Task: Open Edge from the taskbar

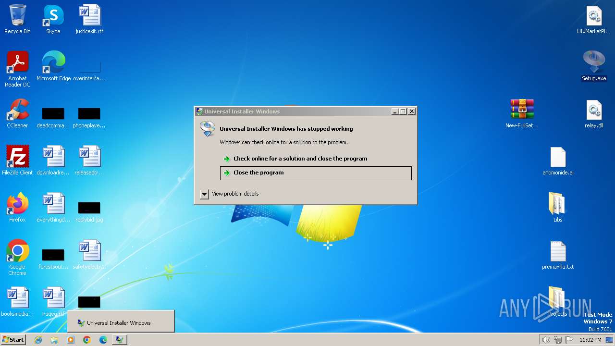Action: point(103,340)
